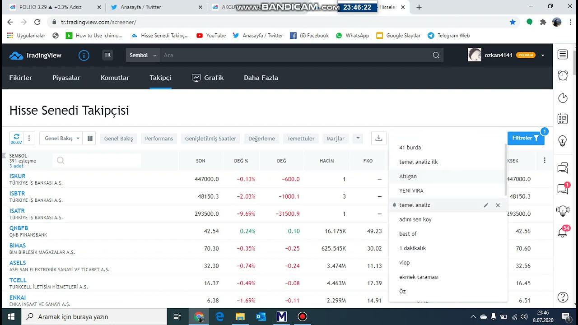Image resolution: width=578 pixels, height=325 pixels.
Task: Select the 'ekmek taraması' saved filter
Action: [x=447, y=277]
